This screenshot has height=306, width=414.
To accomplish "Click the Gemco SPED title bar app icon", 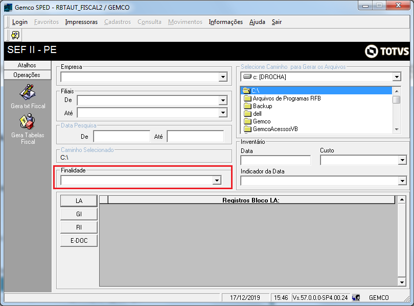I will (x=8, y=7).
